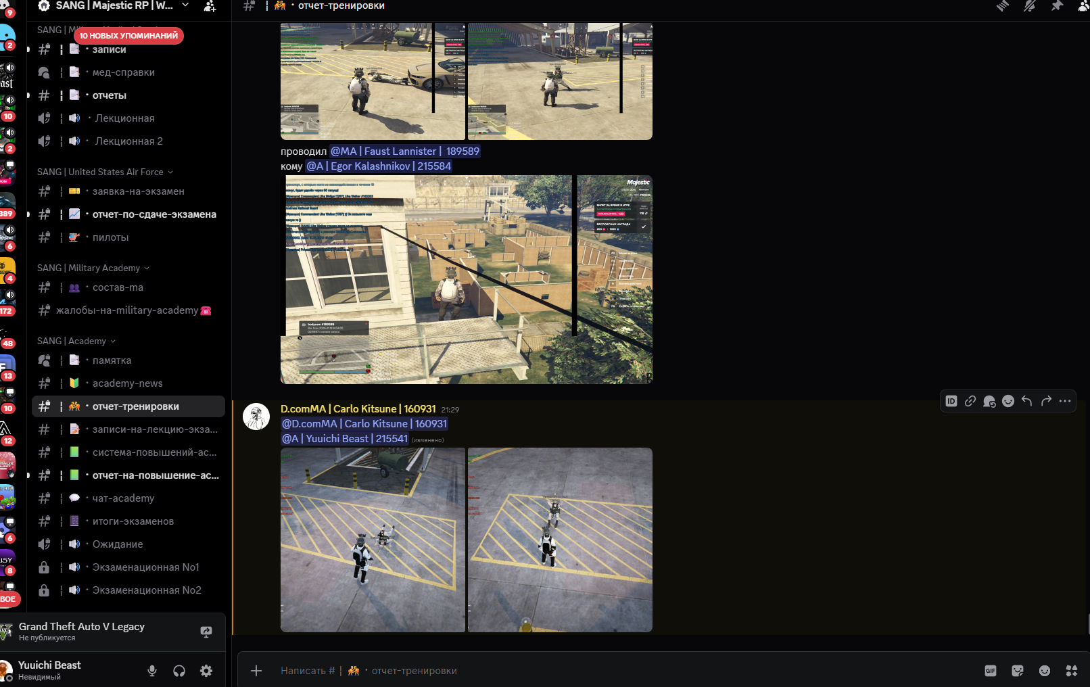Join the Ожидание voice channel
The image size is (1090, 687).
point(128,544)
